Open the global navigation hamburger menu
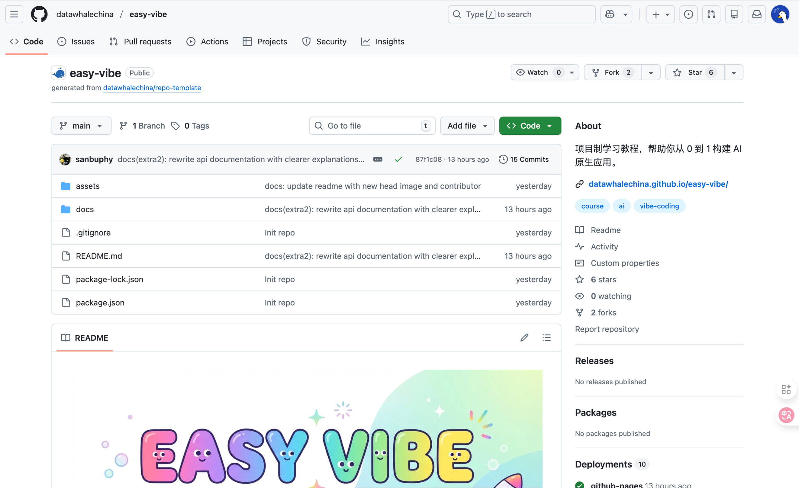Image resolution: width=799 pixels, height=488 pixels. coord(14,14)
